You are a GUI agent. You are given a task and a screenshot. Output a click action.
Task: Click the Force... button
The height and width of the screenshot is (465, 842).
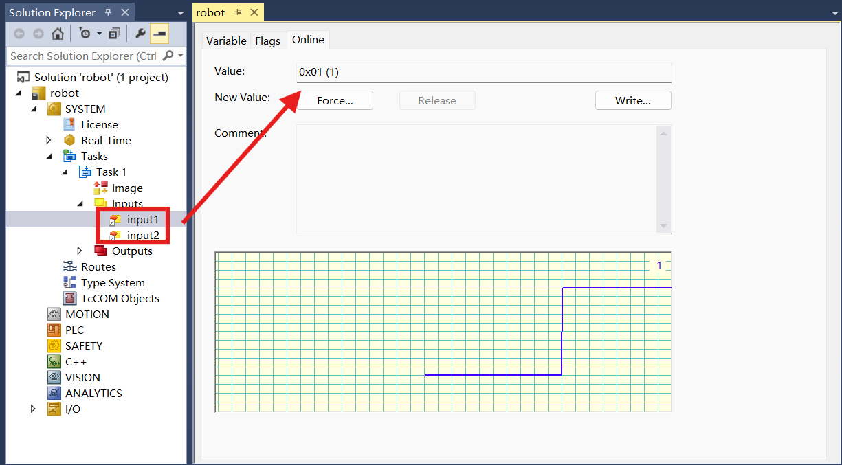(335, 101)
